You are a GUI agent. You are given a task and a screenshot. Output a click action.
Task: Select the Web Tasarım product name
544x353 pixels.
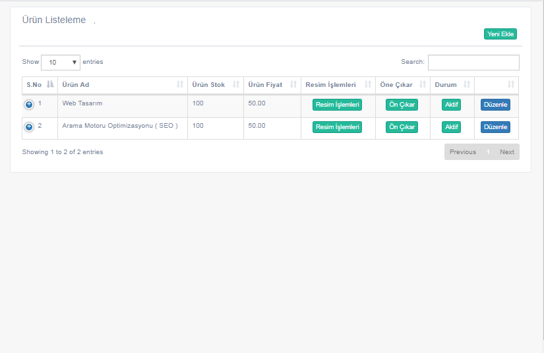click(x=82, y=103)
